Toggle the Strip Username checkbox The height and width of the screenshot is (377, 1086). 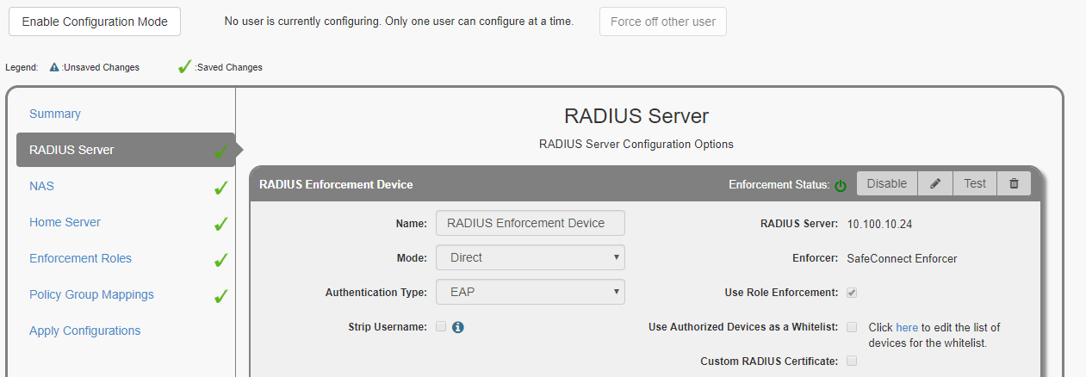[441, 326]
